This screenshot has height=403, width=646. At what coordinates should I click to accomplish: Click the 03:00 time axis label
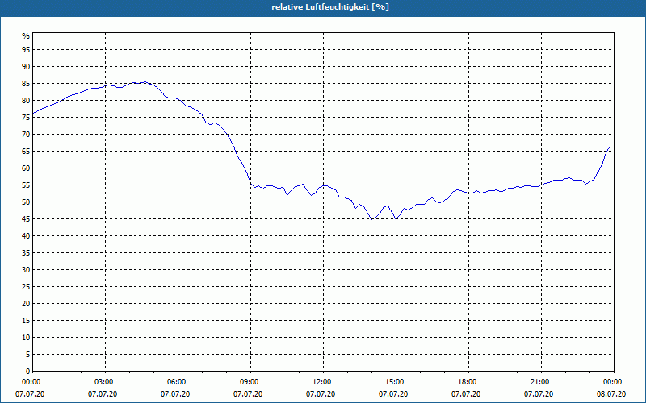tap(106, 382)
